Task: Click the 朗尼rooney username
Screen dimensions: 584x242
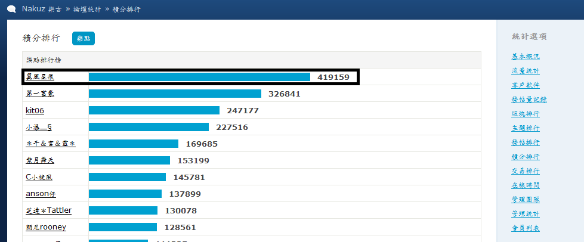Action: click(46, 227)
